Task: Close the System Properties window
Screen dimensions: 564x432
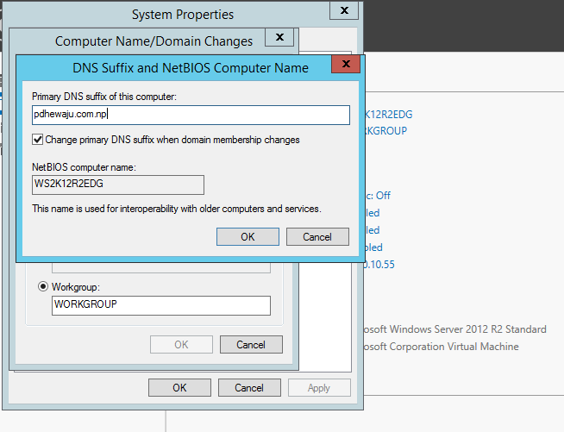Action: tap(345, 12)
